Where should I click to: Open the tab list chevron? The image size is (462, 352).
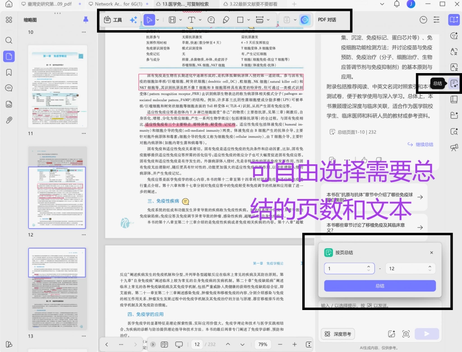click(x=382, y=4)
